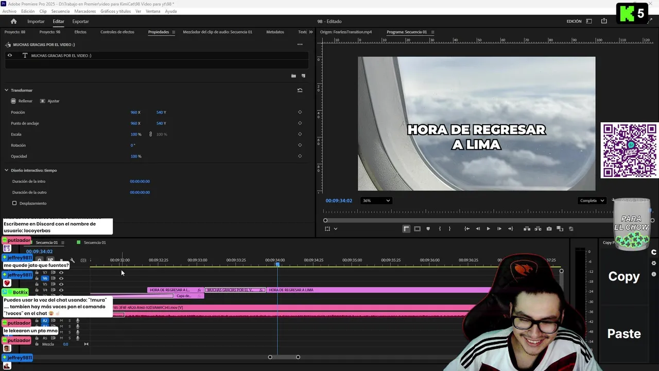Enable the Desplazamiento checkbox
The width and height of the screenshot is (659, 371).
point(14,204)
